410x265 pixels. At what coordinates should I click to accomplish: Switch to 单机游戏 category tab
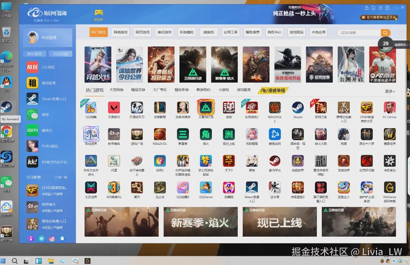point(164,33)
